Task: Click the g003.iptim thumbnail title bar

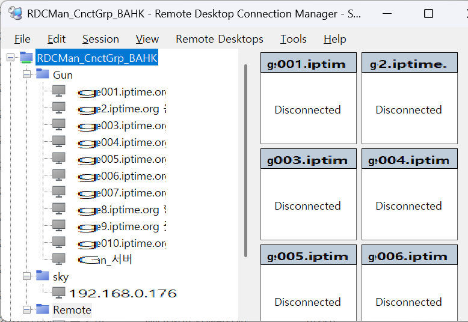Action: [309, 159]
